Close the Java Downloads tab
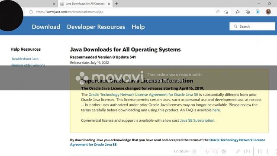Viewport: 277px width, 156px height. (109, 3)
